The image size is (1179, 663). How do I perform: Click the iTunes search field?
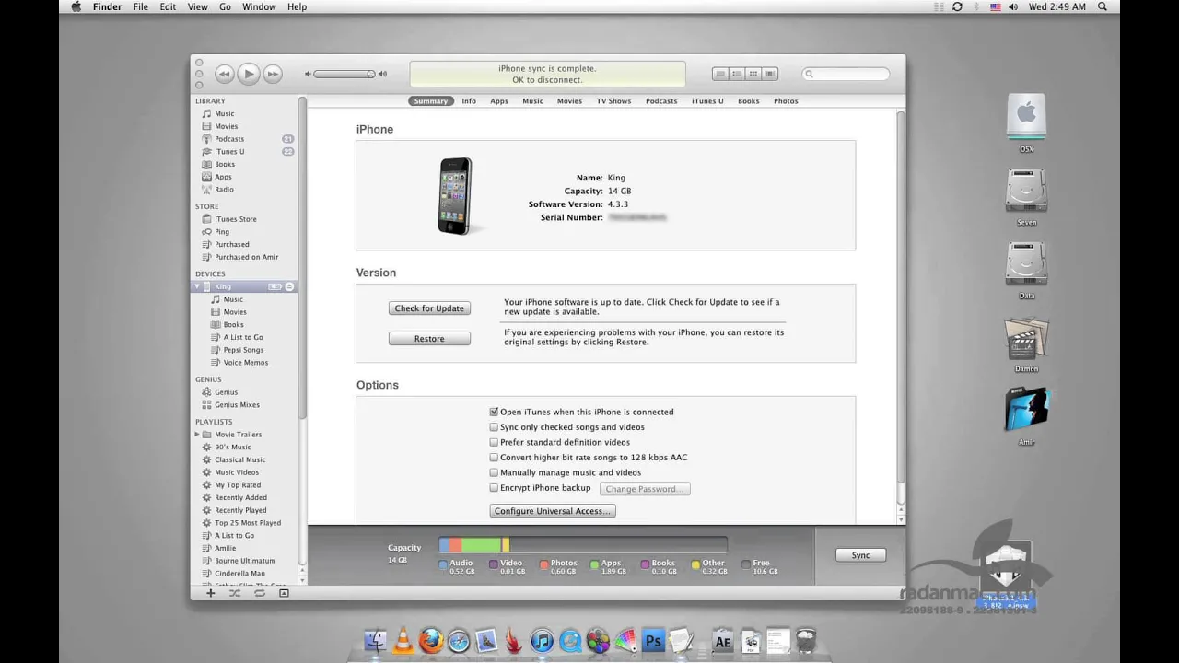846,74
